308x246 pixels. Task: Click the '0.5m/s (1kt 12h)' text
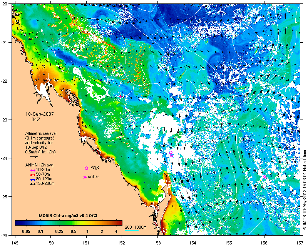coord(40,152)
